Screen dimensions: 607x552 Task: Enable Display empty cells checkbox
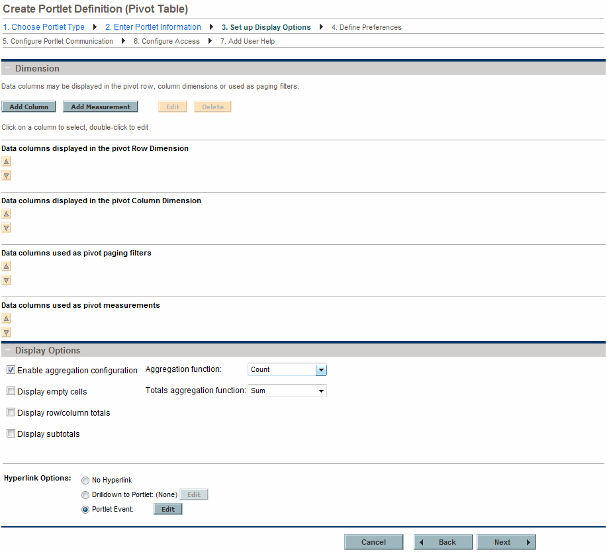coord(11,391)
